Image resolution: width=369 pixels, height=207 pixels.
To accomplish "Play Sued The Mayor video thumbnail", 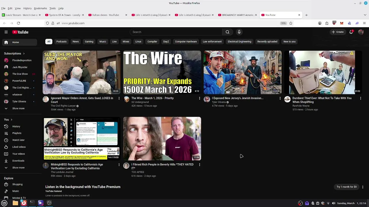I will (82, 72).
